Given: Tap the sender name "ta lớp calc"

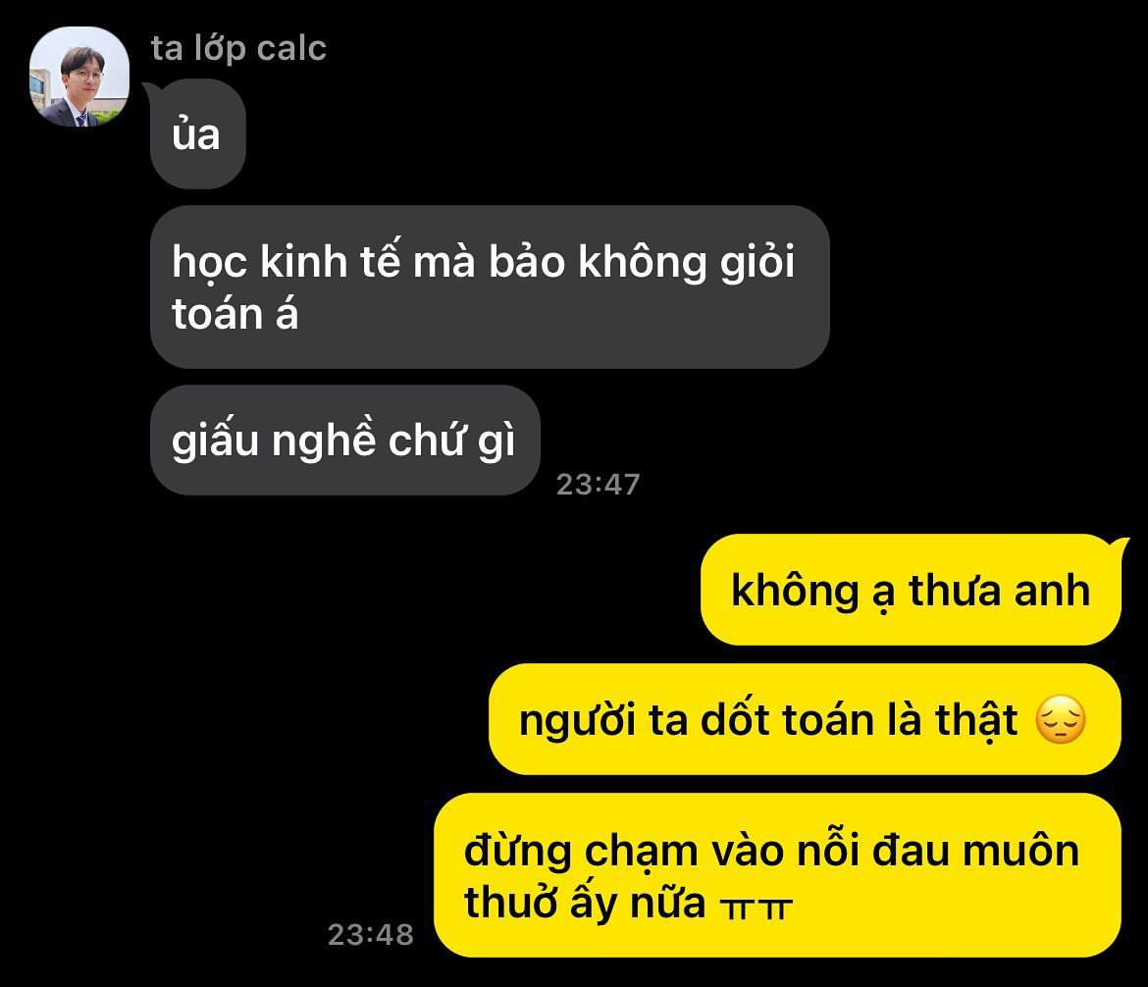Looking at the screenshot, I should click(238, 49).
